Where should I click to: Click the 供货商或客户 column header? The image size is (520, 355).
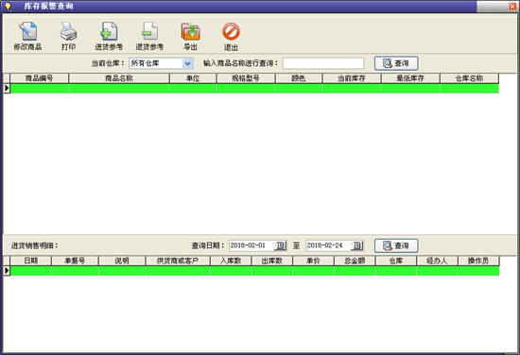[178, 261]
